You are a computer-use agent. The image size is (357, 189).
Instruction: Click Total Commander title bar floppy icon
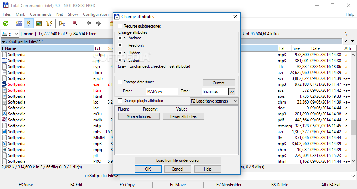click(6, 5)
